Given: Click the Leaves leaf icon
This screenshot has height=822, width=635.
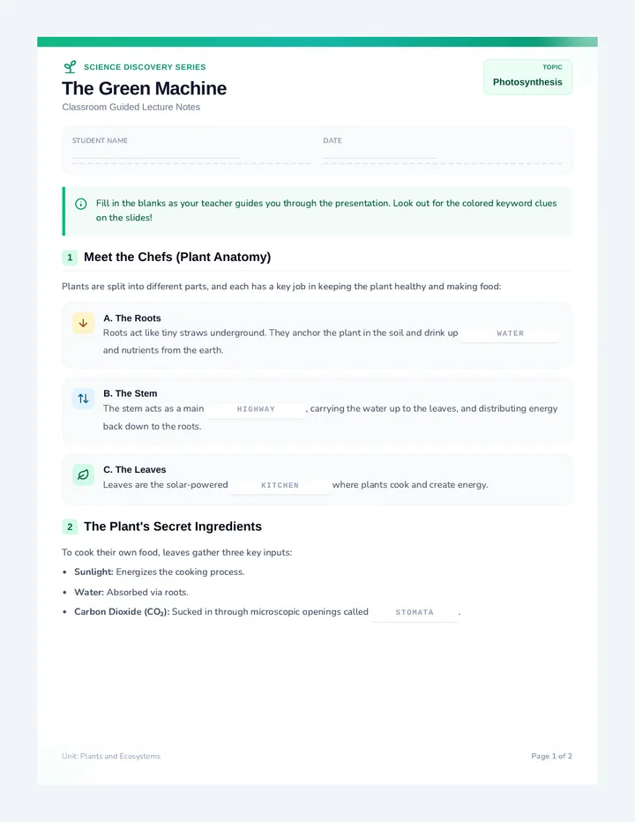Looking at the screenshot, I should (84, 475).
